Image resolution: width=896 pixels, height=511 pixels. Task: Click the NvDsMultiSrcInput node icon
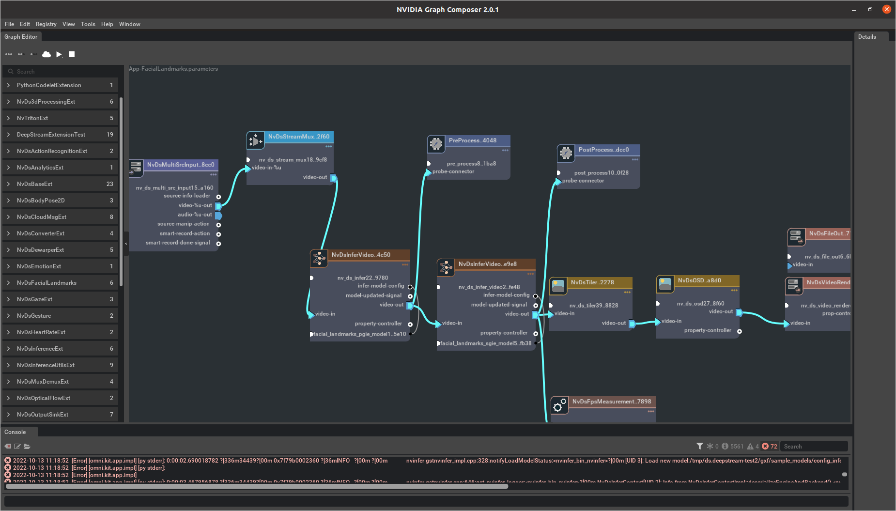[136, 169]
